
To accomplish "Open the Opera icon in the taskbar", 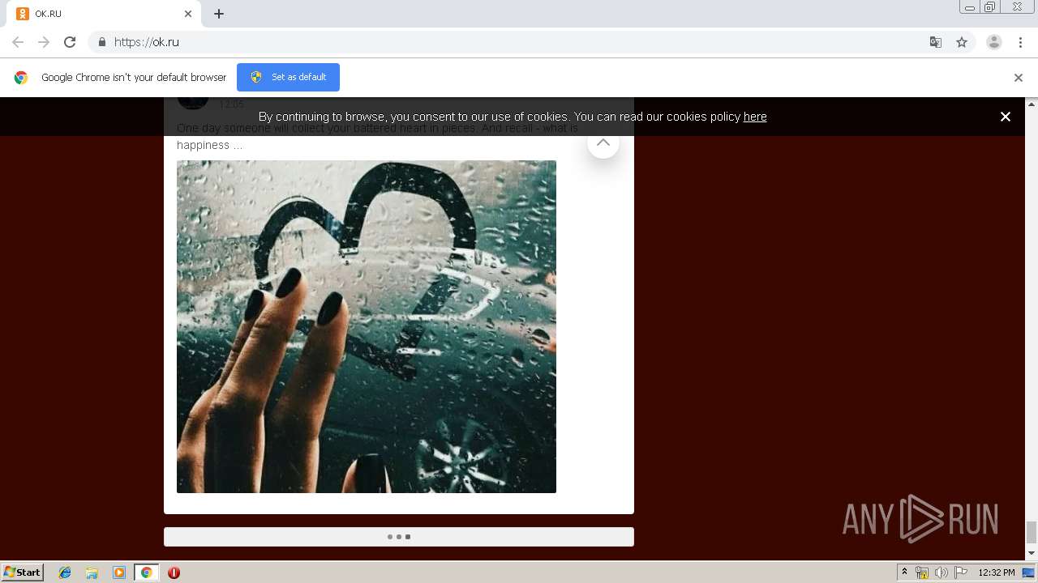I will click(x=174, y=572).
